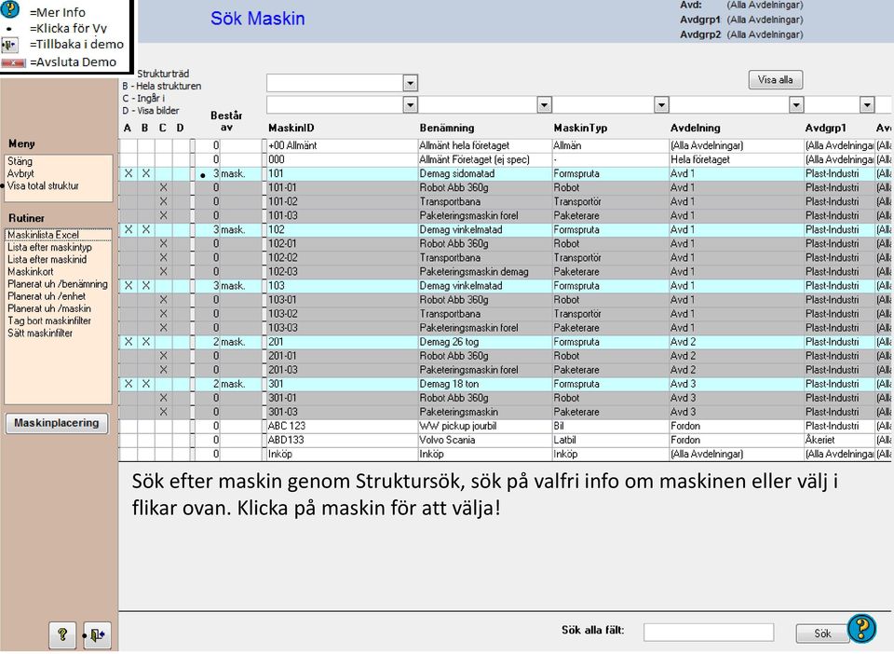Image resolution: width=894 pixels, height=654 pixels.
Task: Click the yellow question mark help button
Action: tap(62, 634)
